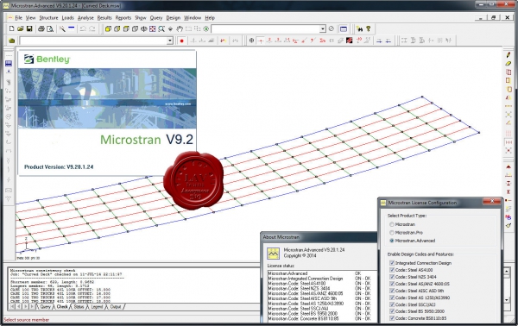Click output scrollbar down arrow at far right
518x326 pixels.
click(507, 300)
